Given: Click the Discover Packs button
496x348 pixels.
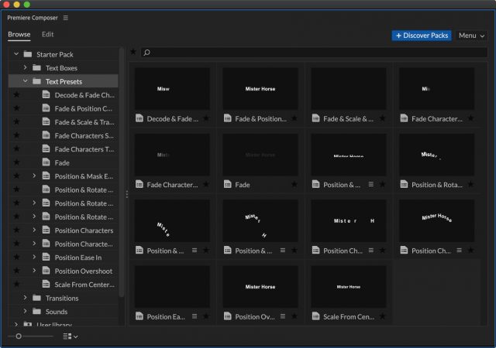Looking at the screenshot, I should 421,36.
